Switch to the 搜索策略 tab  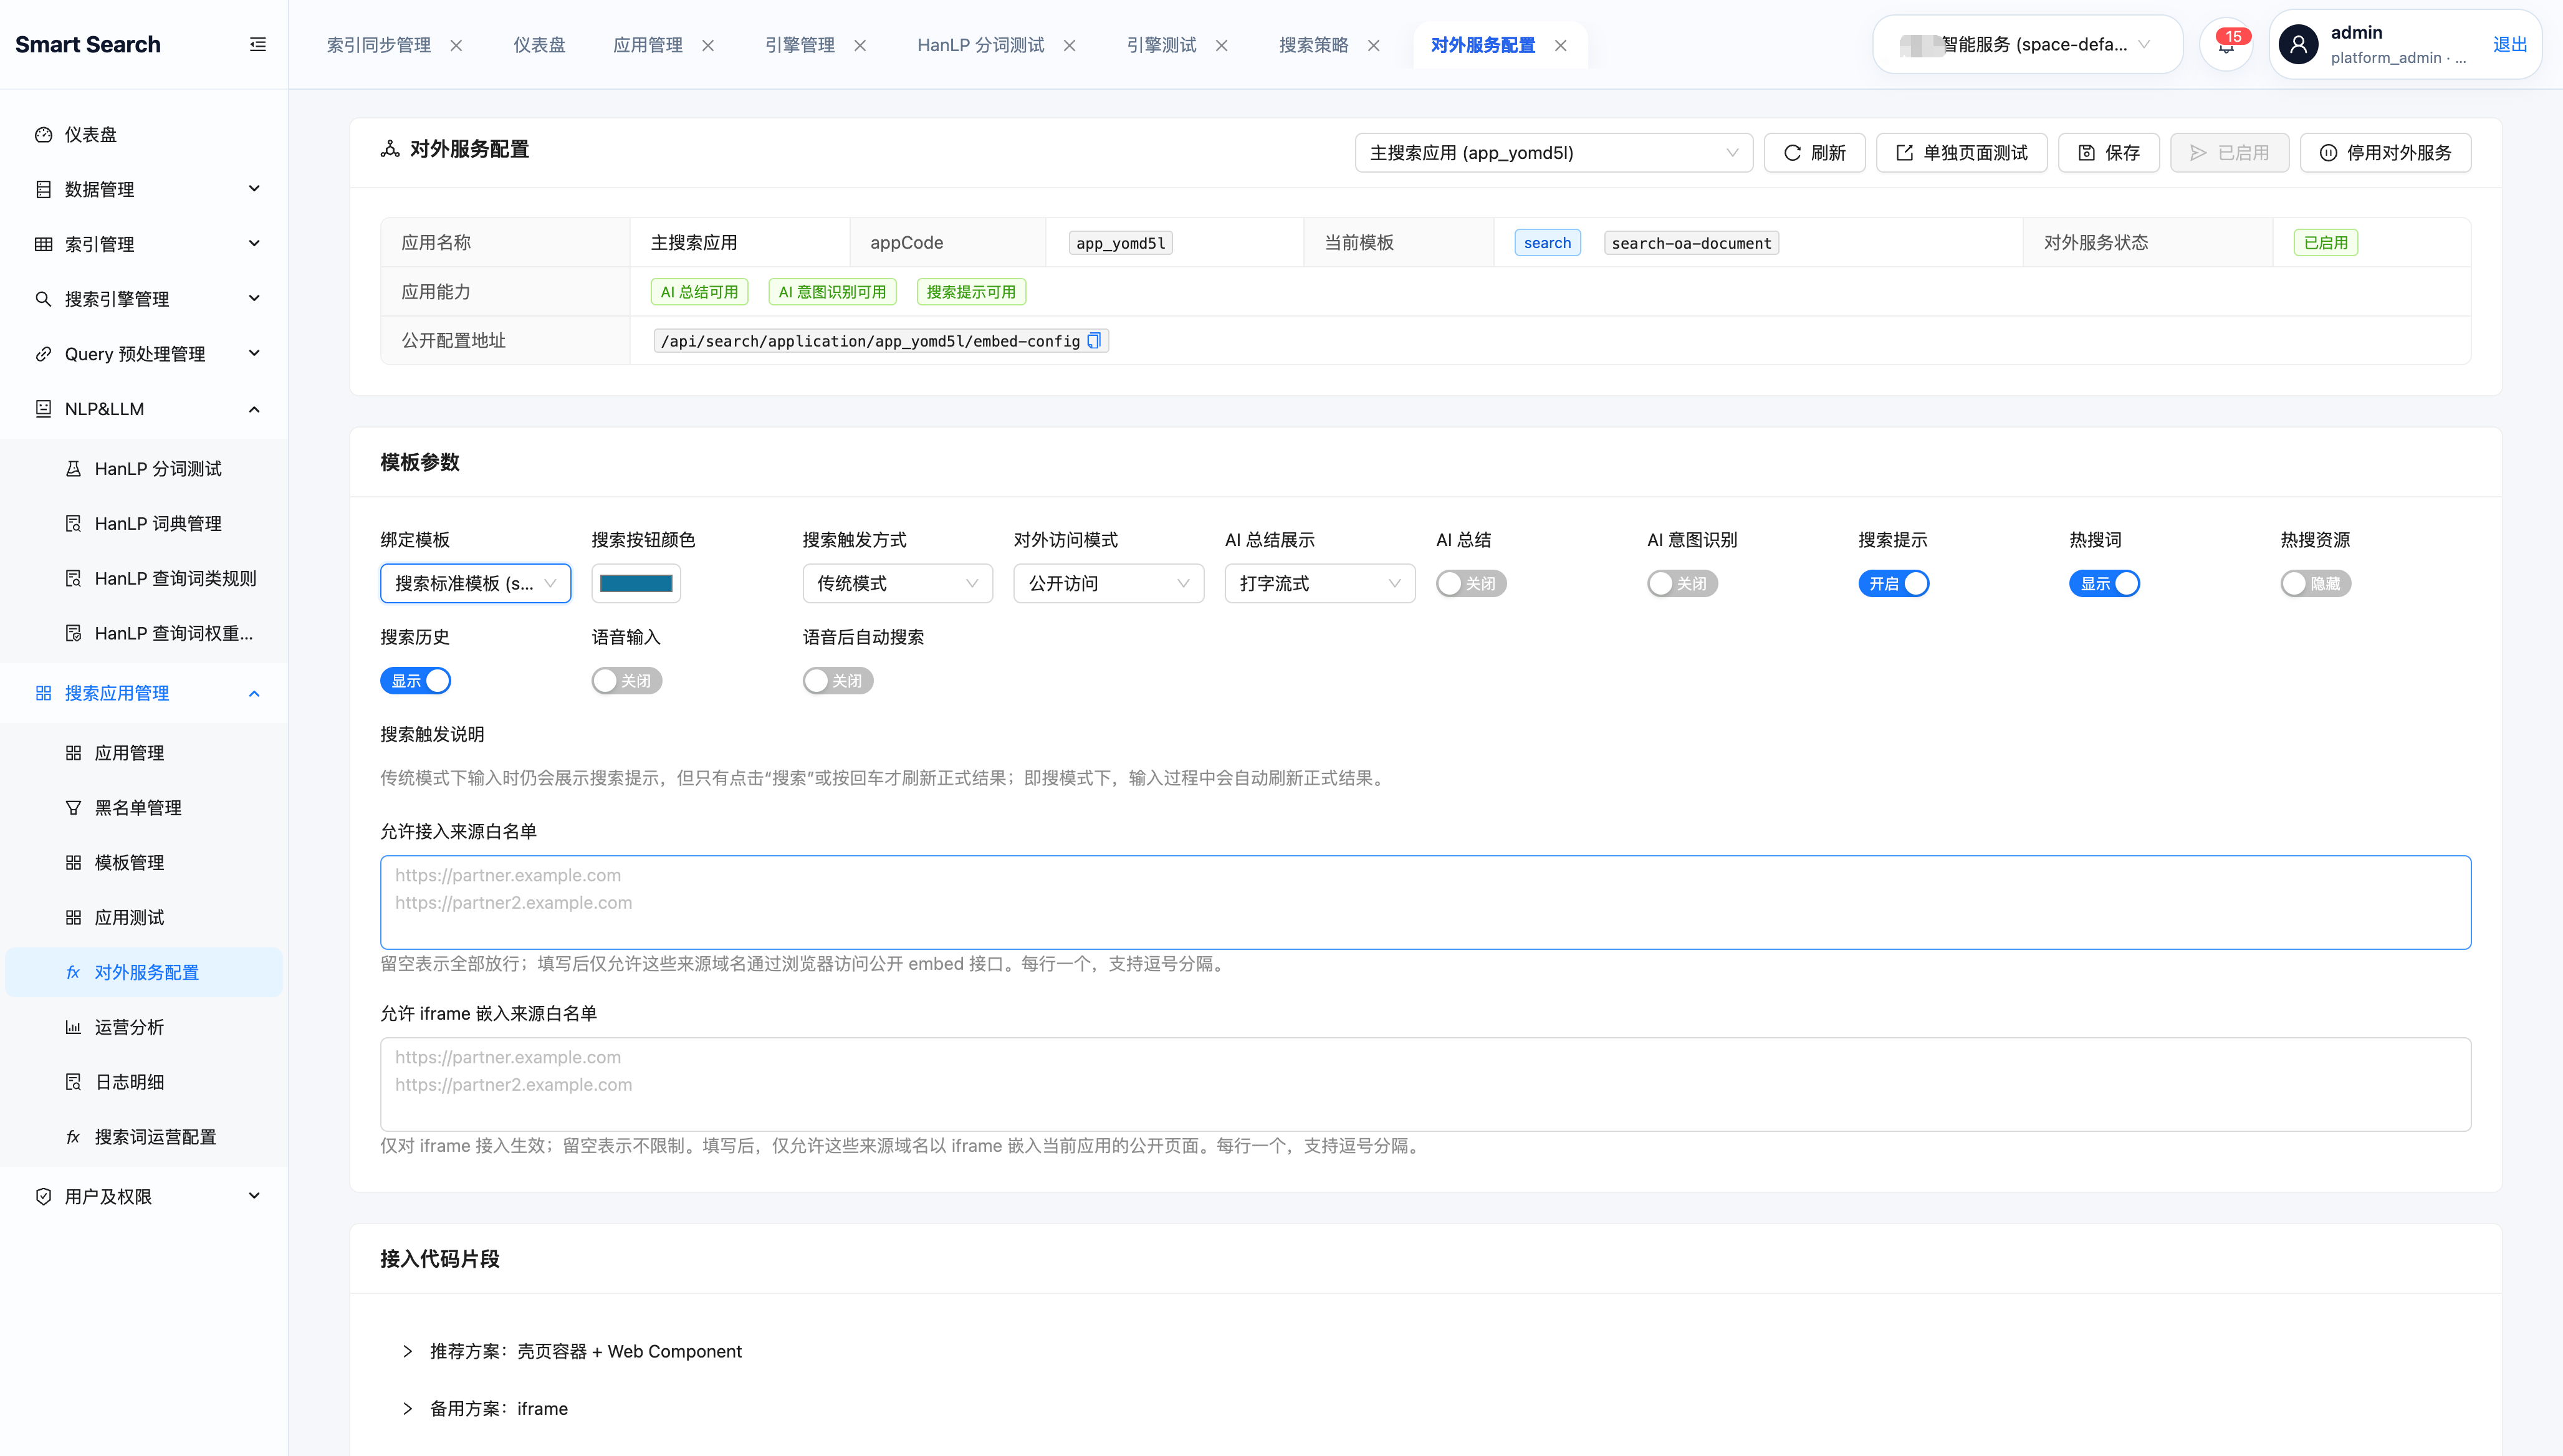pyautogui.click(x=1313, y=45)
